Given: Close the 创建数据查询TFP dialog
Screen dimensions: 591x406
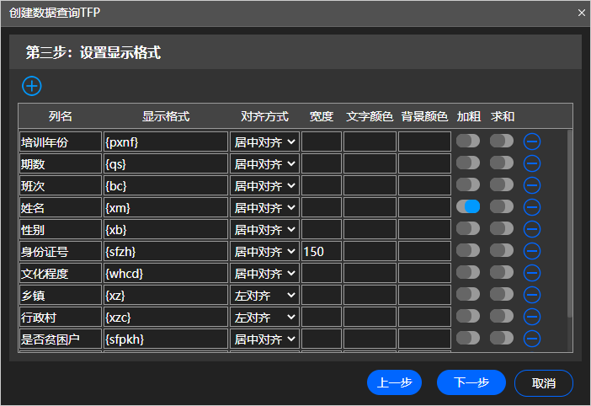Looking at the screenshot, I should pos(582,13).
